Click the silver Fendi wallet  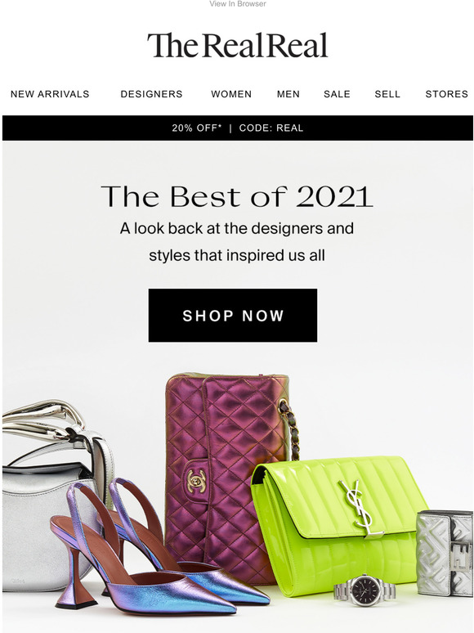(445, 553)
